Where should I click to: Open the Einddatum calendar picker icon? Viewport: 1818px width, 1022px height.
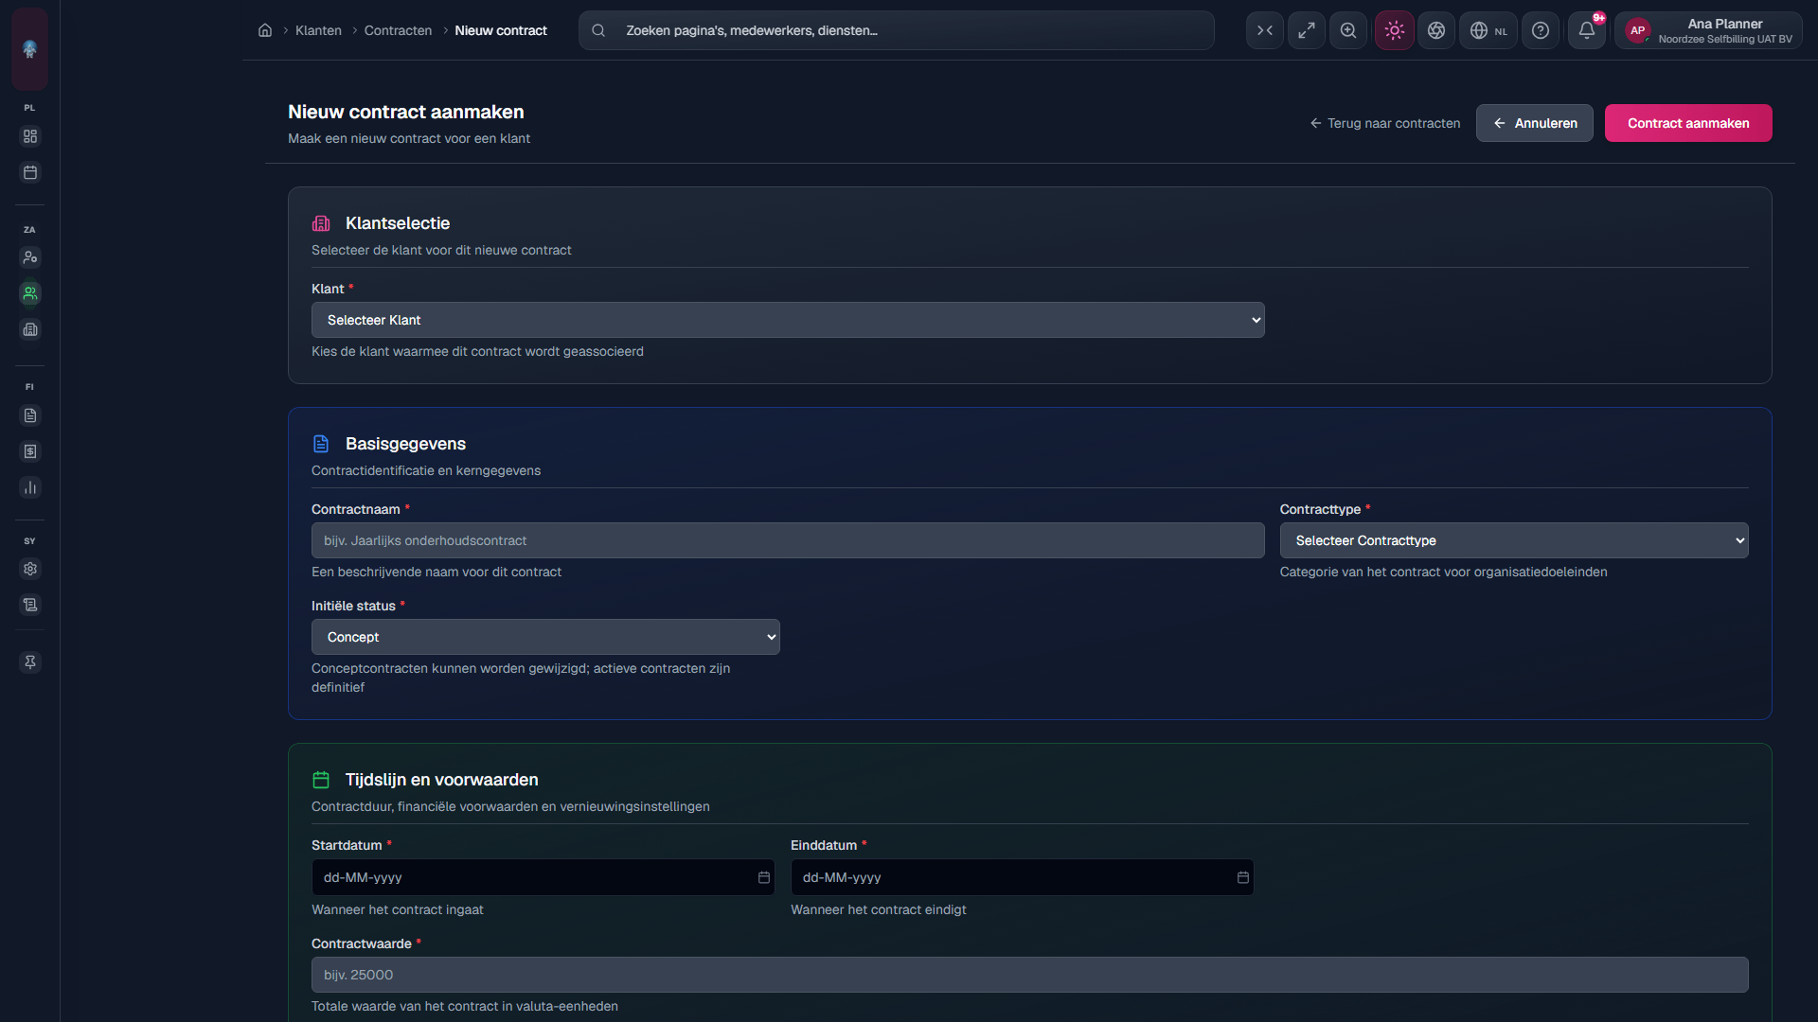[1242, 877]
